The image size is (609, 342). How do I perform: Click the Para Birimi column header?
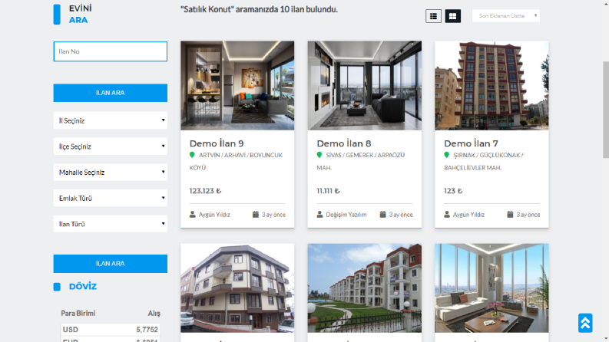pyautogui.click(x=78, y=314)
